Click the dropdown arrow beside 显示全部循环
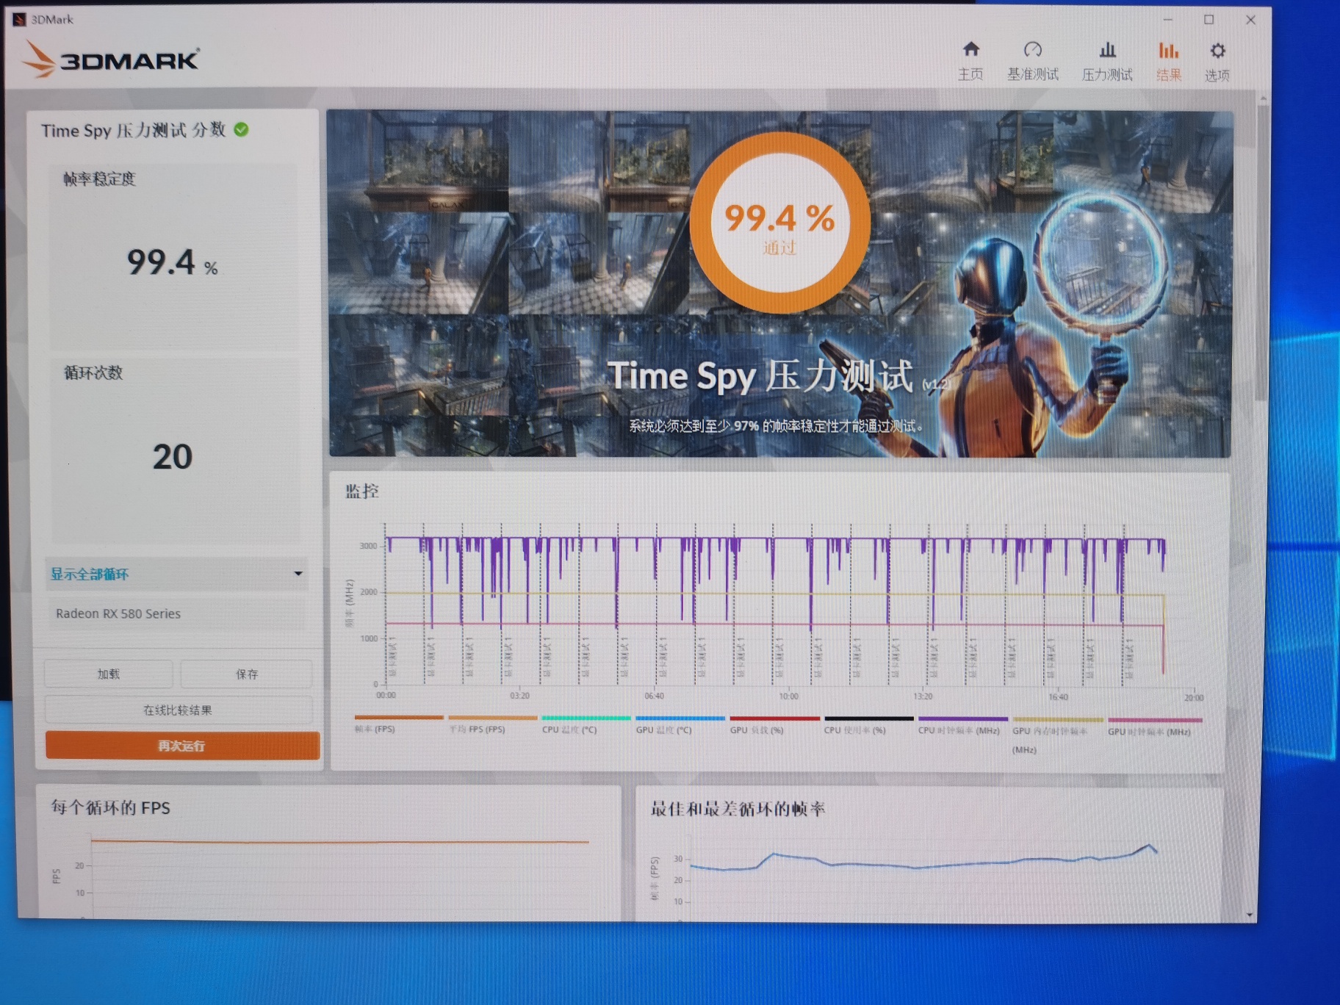The image size is (1340, 1005). tap(298, 574)
